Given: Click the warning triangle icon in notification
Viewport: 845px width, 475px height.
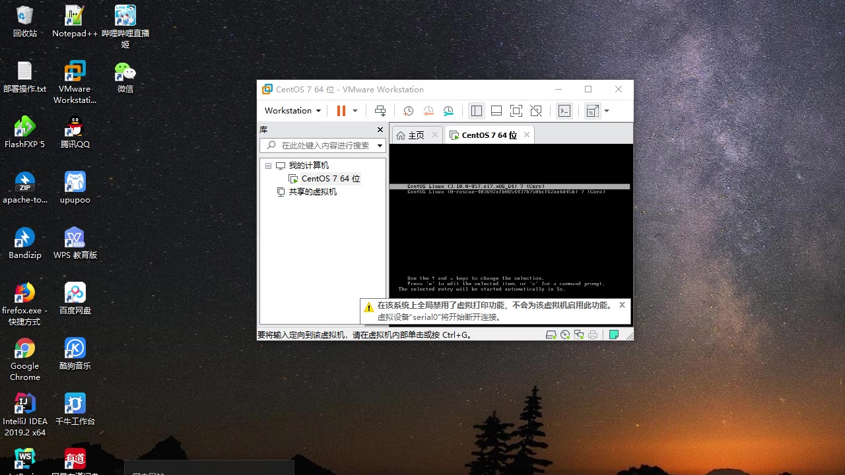Looking at the screenshot, I should point(368,307).
